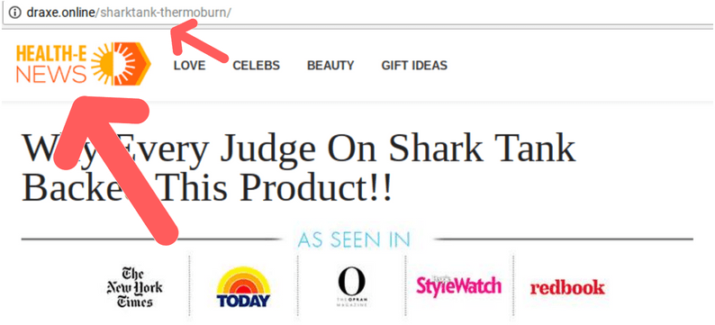Select the GIFT IDEAS menu item
Viewport: 715px width, 325px height.
[x=414, y=66]
